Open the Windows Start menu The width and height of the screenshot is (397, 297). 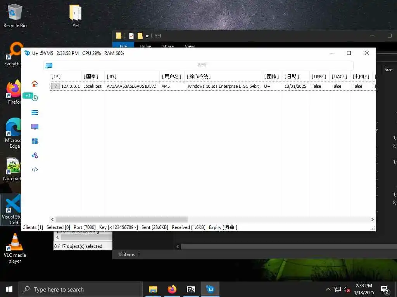[9, 289]
